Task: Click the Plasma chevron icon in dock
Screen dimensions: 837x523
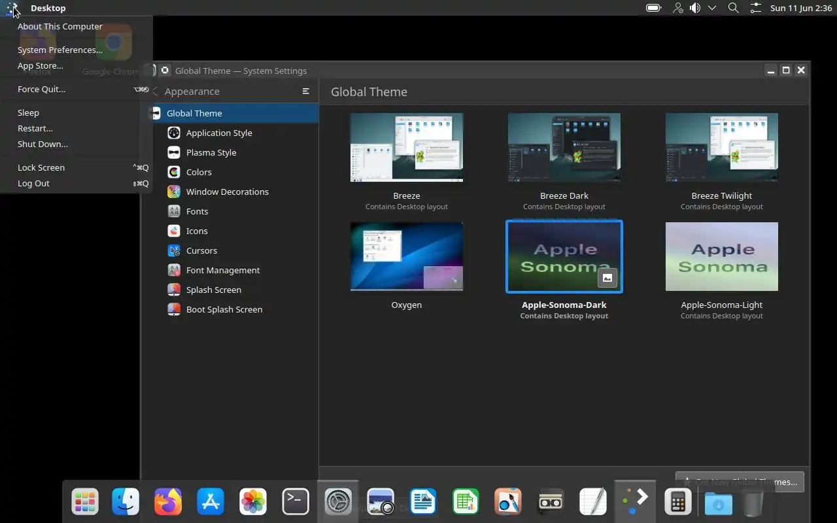Action: pyautogui.click(x=636, y=501)
